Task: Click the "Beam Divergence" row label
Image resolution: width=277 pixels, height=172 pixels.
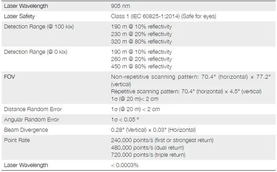Action: coord(26,130)
